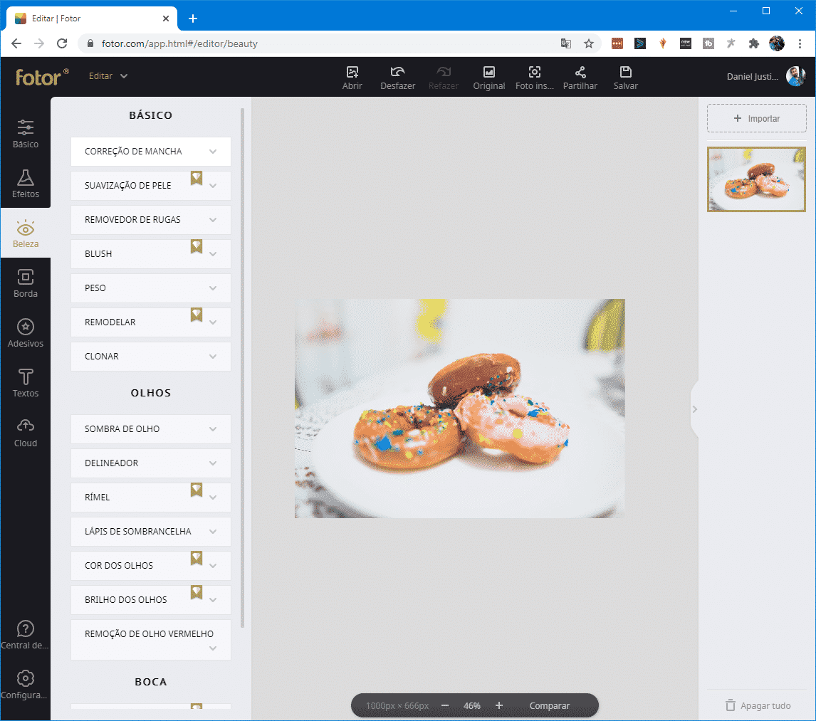Switch to the Básico sidebar tab

[26, 133]
